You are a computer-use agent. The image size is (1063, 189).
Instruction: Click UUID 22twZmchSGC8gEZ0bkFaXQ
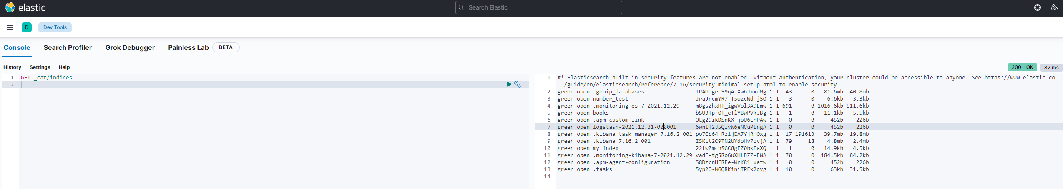pos(731,148)
